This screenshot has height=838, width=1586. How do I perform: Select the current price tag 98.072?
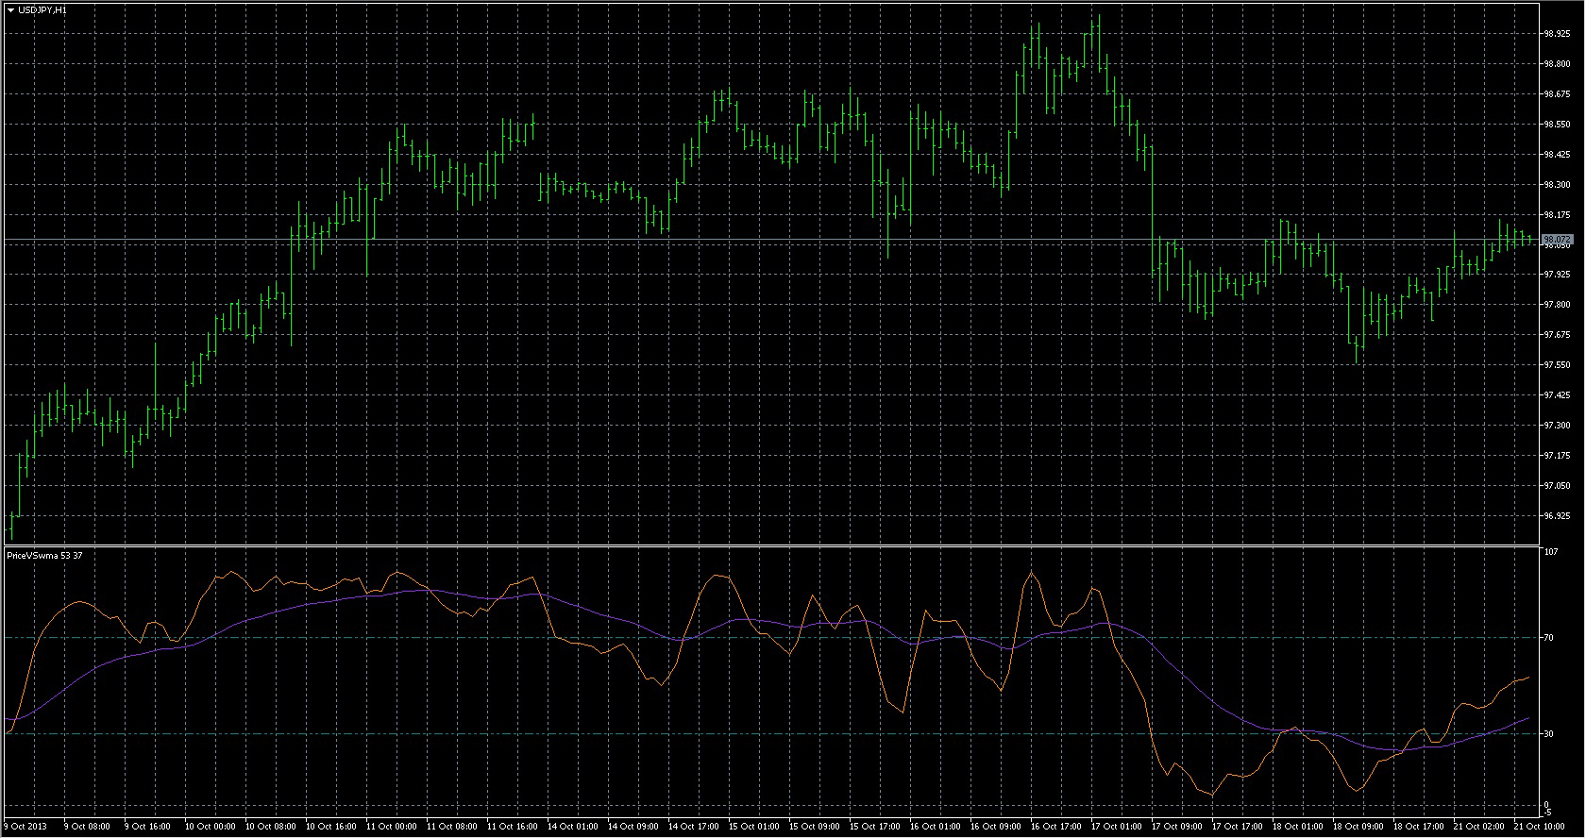1556,240
